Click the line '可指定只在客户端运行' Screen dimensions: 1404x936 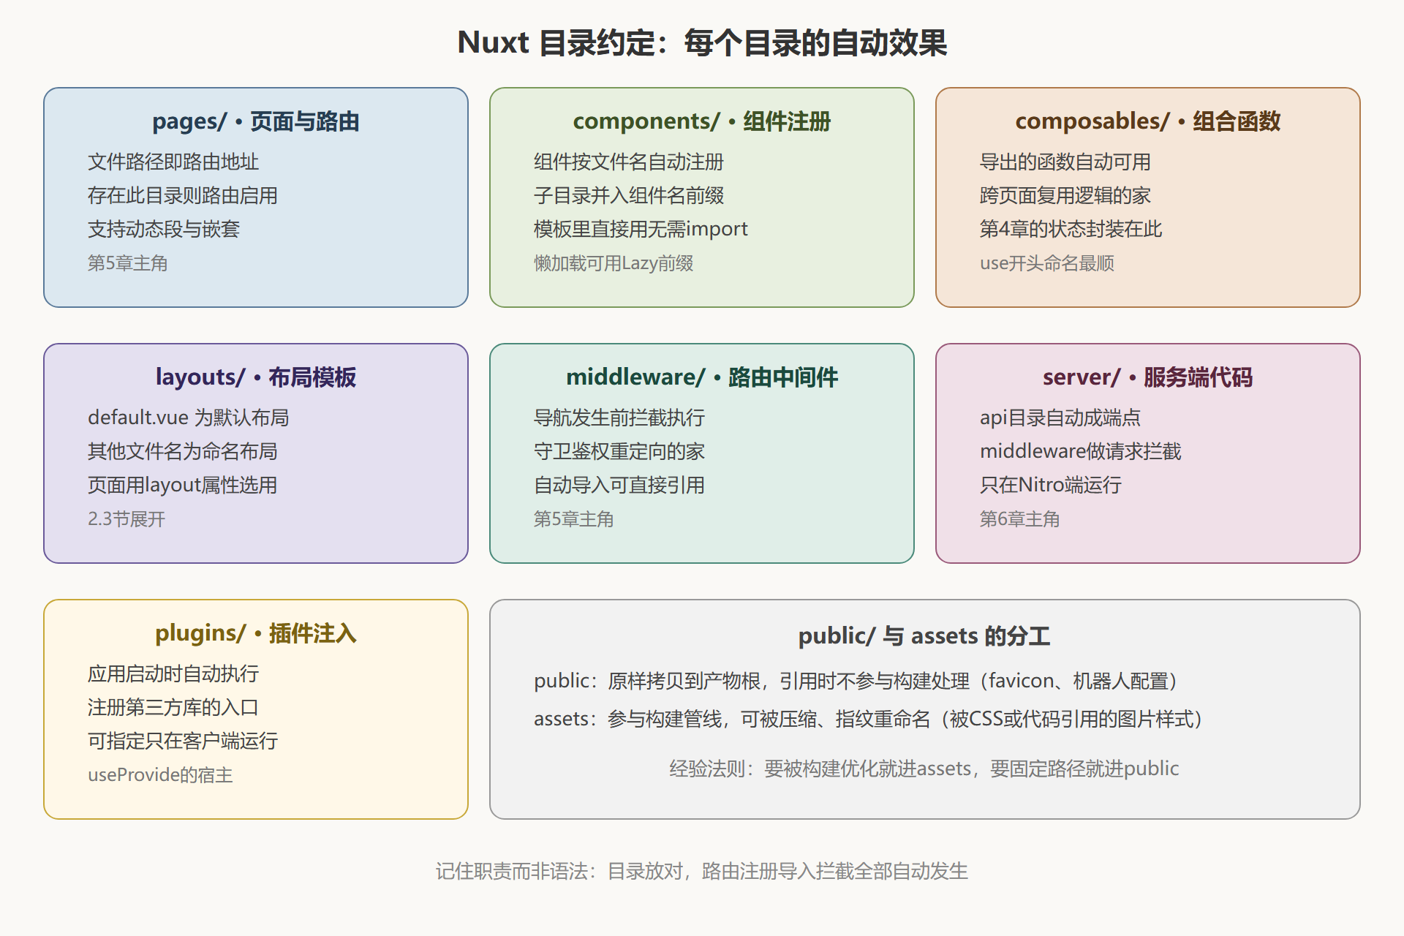coord(183,741)
